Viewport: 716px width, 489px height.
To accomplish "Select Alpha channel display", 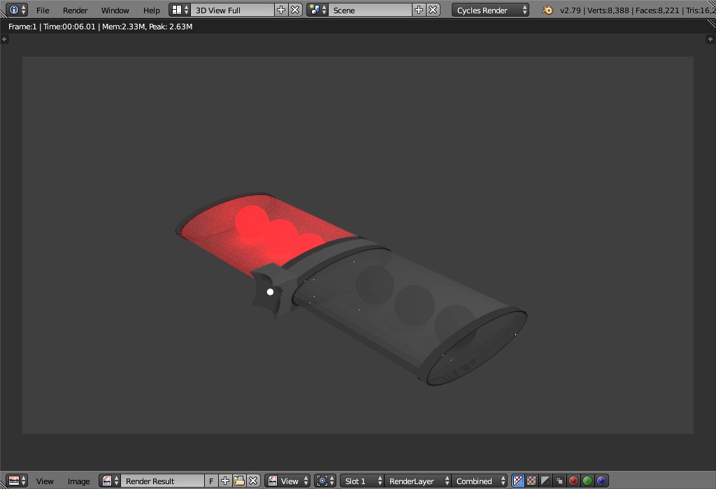I will click(x=545, y=481).
